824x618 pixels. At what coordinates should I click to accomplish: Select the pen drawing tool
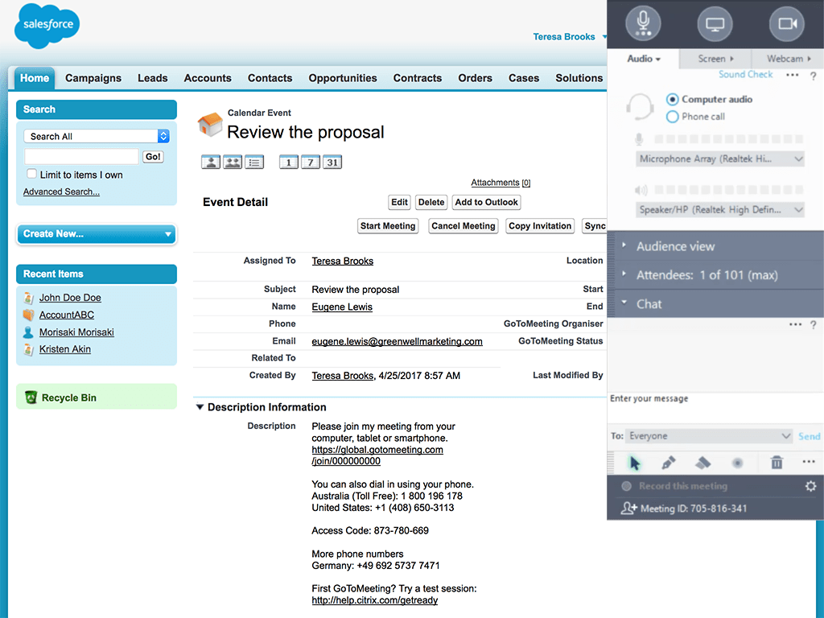pyautogui.click(x=669, y=463)
